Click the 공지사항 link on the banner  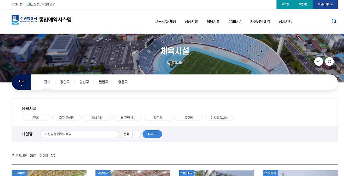(x=175, y=63)
